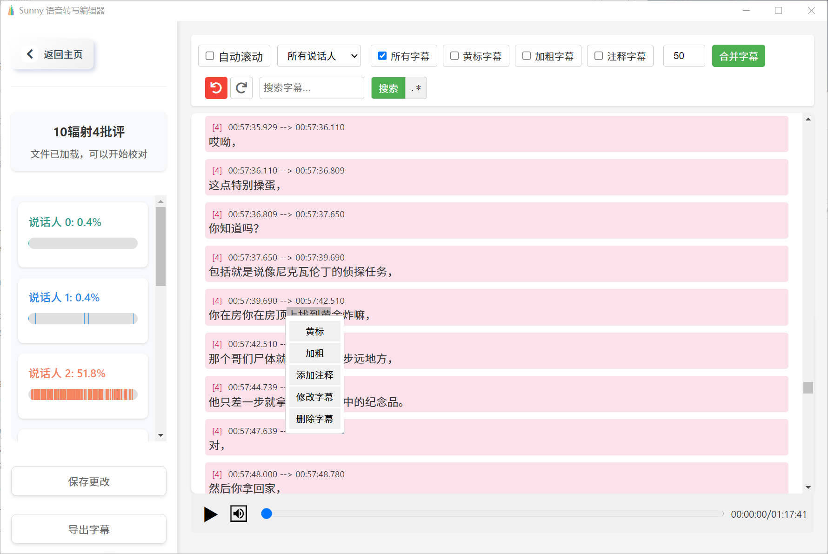Click the redo icon
The height and width of the screenshot is (554, 828).
point(241,88)
